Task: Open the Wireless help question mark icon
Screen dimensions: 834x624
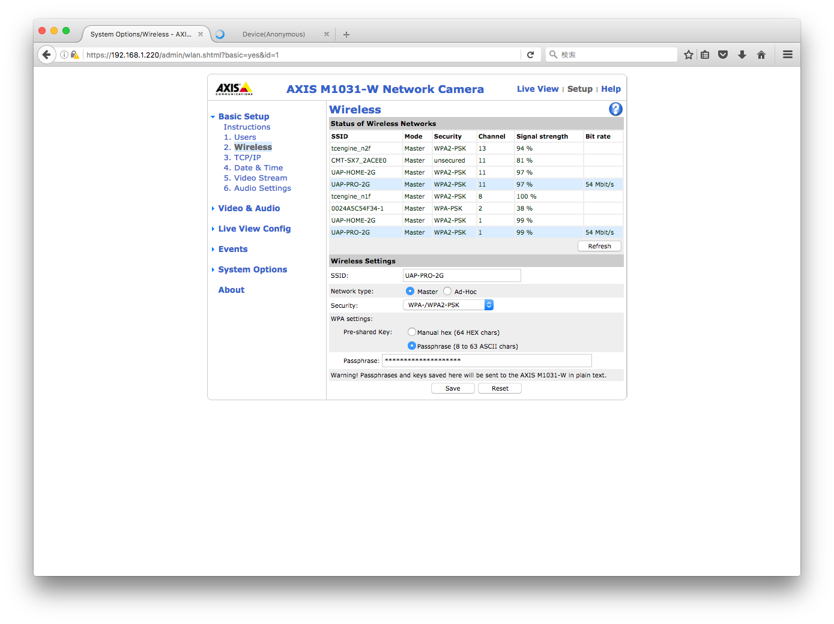Action: tap(615, 109)
